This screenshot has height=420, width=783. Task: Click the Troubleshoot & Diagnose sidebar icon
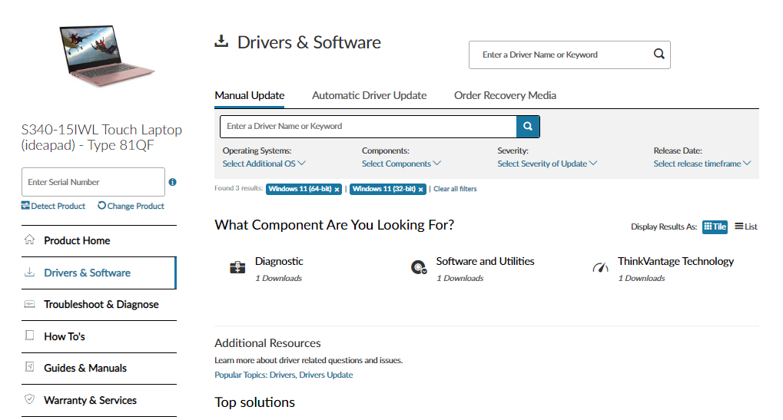pos(29,304)
